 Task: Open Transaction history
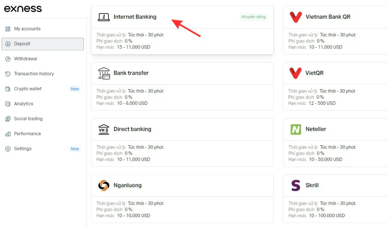coord(34,74)
